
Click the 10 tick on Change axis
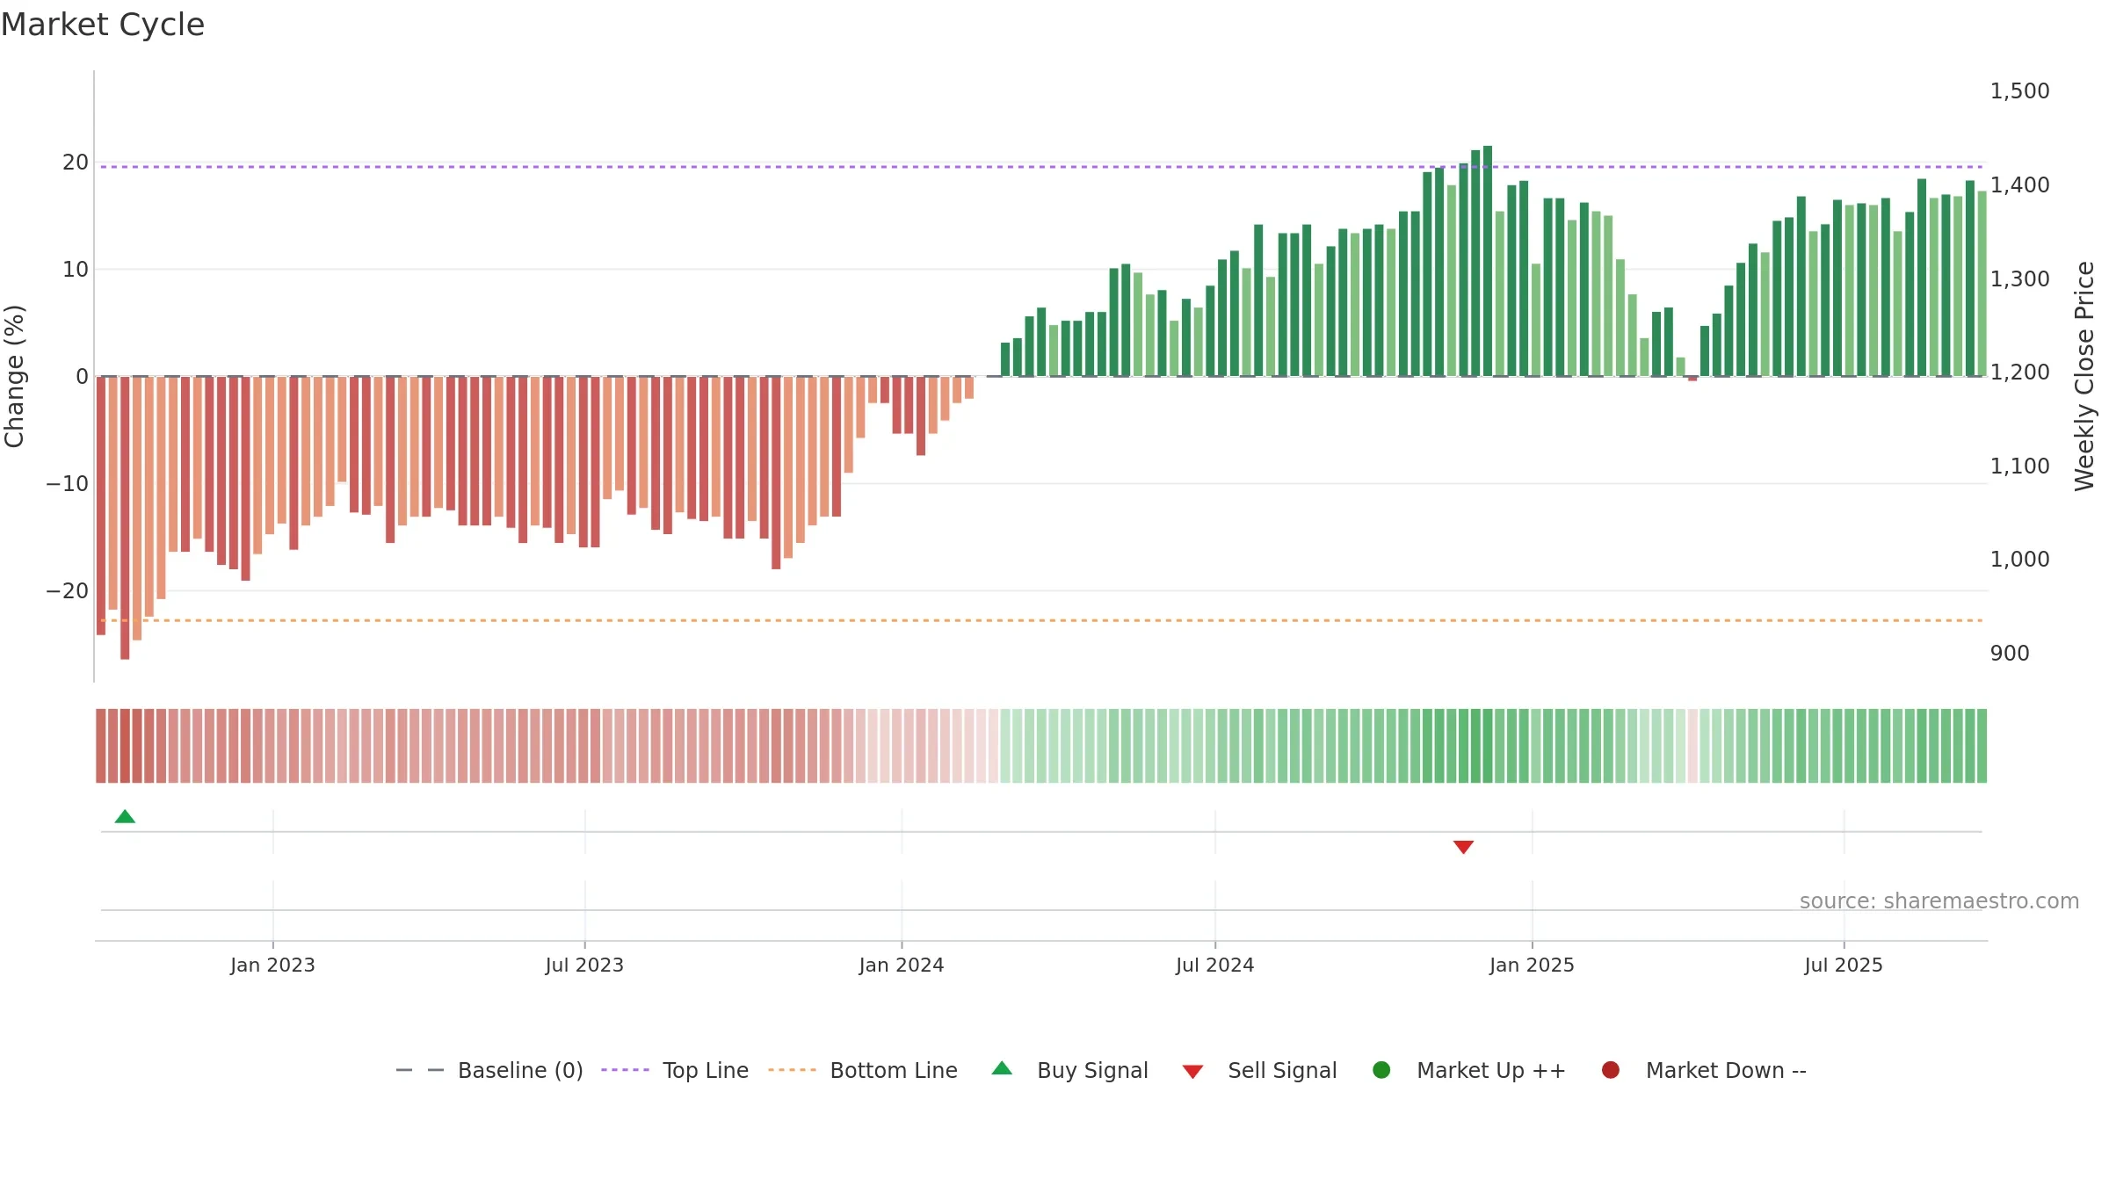[x=76, y=270]
